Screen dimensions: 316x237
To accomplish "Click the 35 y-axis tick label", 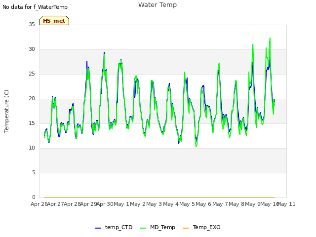I will click(32, 24).
